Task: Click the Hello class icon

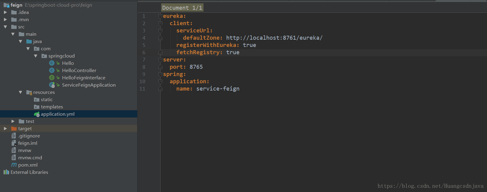Action: pyautogui.click(x=52, y=63)
